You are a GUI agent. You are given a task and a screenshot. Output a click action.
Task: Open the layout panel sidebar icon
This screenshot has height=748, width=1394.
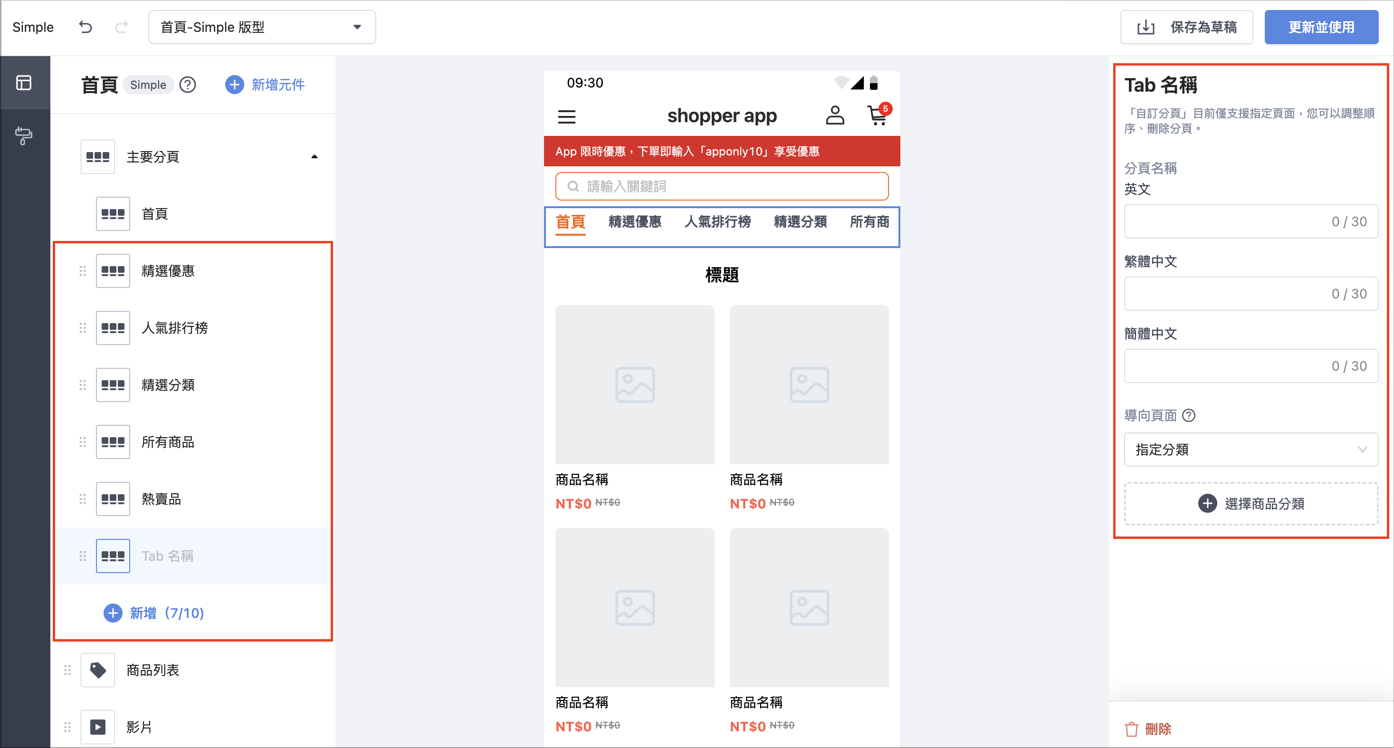pyautogui.click(x=24, y=83)
